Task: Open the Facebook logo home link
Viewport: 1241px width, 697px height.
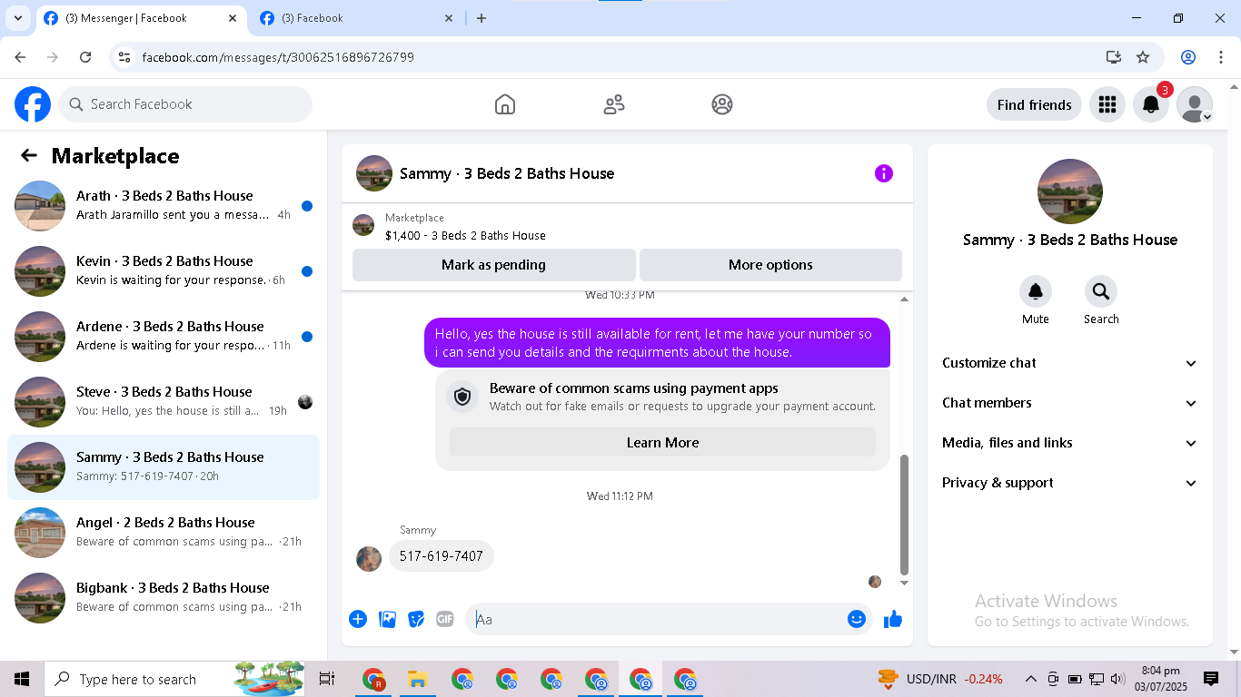Action: (33, 104)
